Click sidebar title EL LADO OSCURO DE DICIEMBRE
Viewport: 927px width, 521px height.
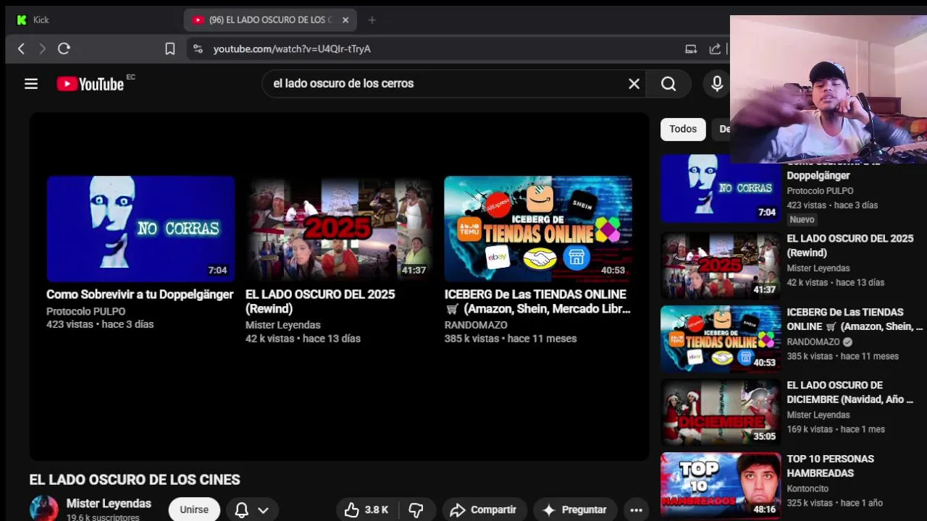(x=850, y=392)
